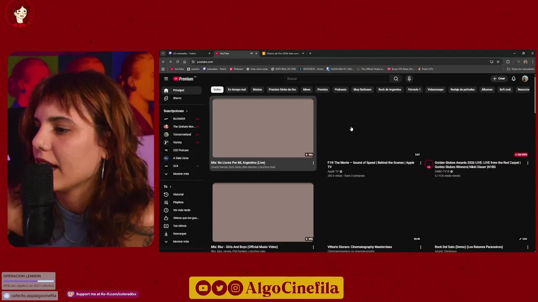Select the Todos filter chip
The width and height of the screenshot is (538, 302).
tap(217, 89)
